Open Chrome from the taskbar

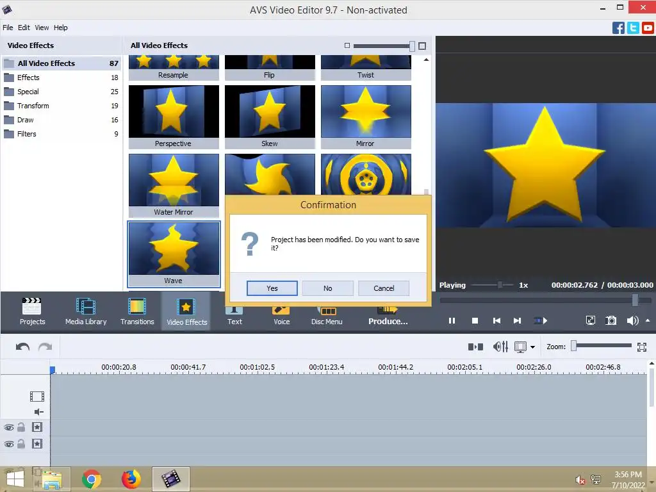91,479
